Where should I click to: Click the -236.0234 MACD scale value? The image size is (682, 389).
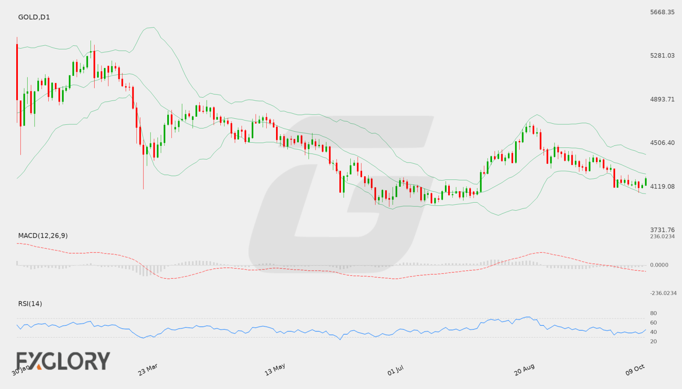point(663,293)
